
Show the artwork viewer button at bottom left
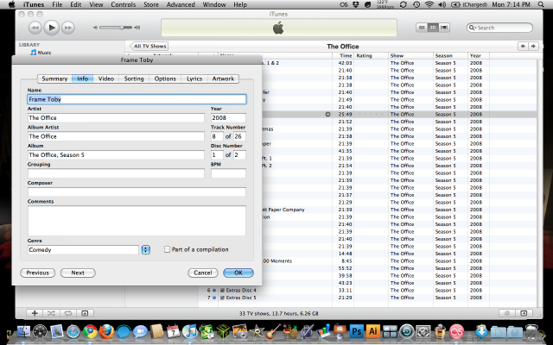click(x=85, y=313)
